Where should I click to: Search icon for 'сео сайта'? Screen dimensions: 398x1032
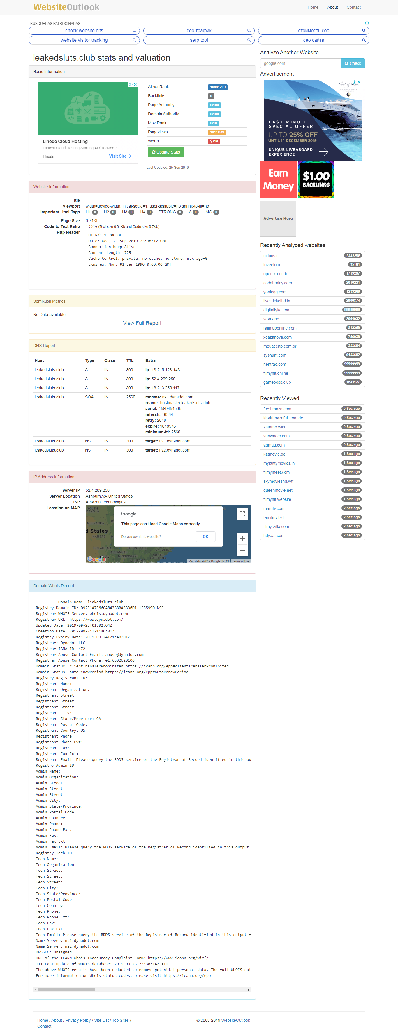coord(364,40)
